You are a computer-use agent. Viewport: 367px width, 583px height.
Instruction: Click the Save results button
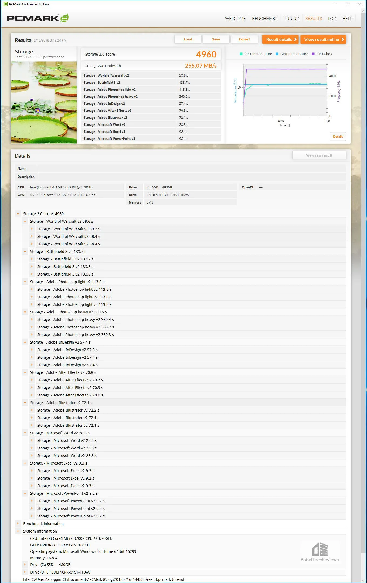click(216, 39)
